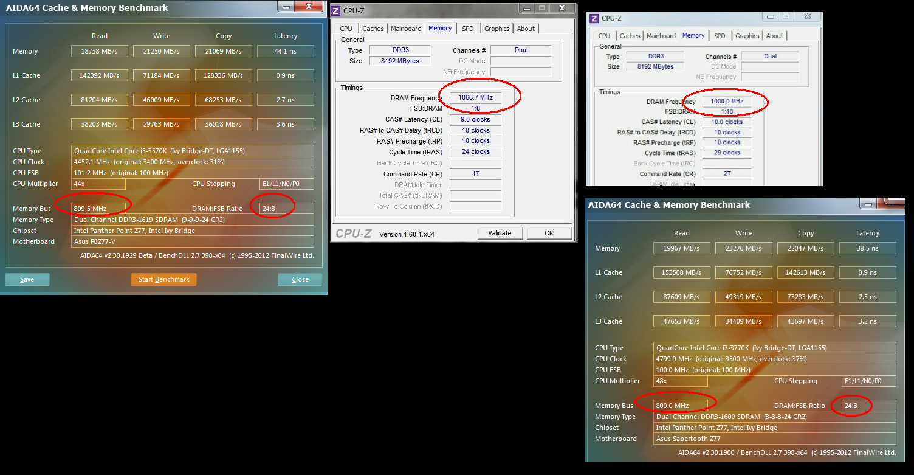Select the QuadCore Intel Core i7-3770K CPU Type field
914x475 pixels.
[775, 348]
